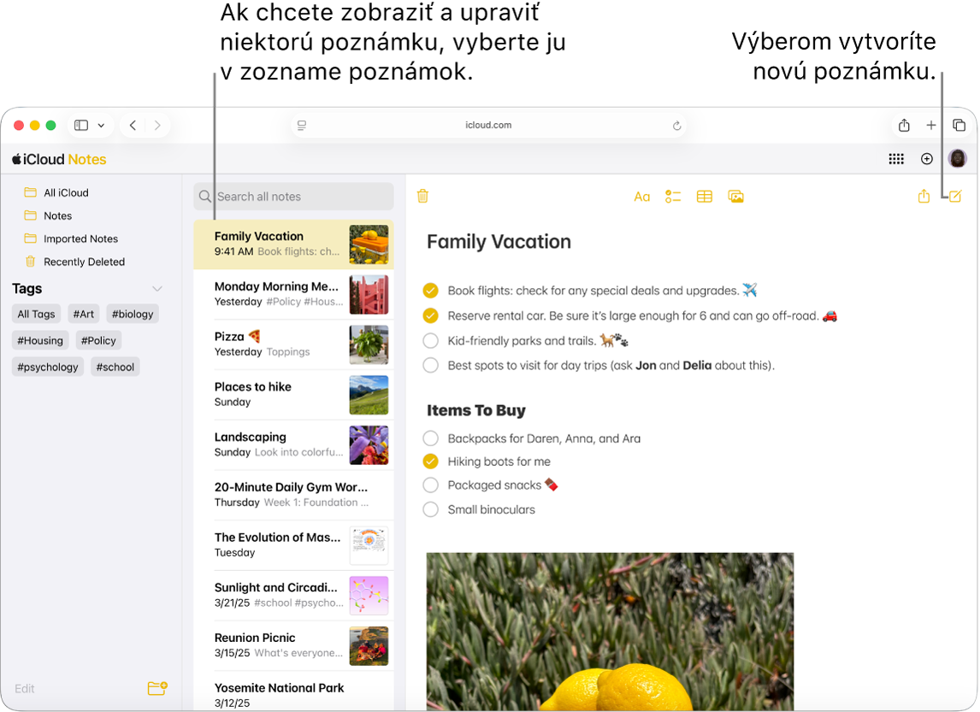Screen dimensions: 980x712
Task: Create a new note
Action: pyautogui.click(x=955, y=196)
